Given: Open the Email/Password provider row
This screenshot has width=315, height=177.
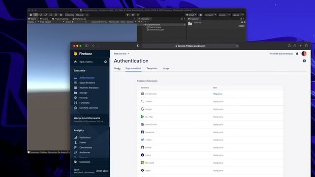Looking at the screenshot, I should tap(210, 94).
